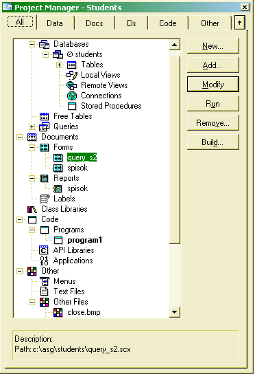Open the Docs tab
This screenshot has width=255, height=374.
coord(95,23)
